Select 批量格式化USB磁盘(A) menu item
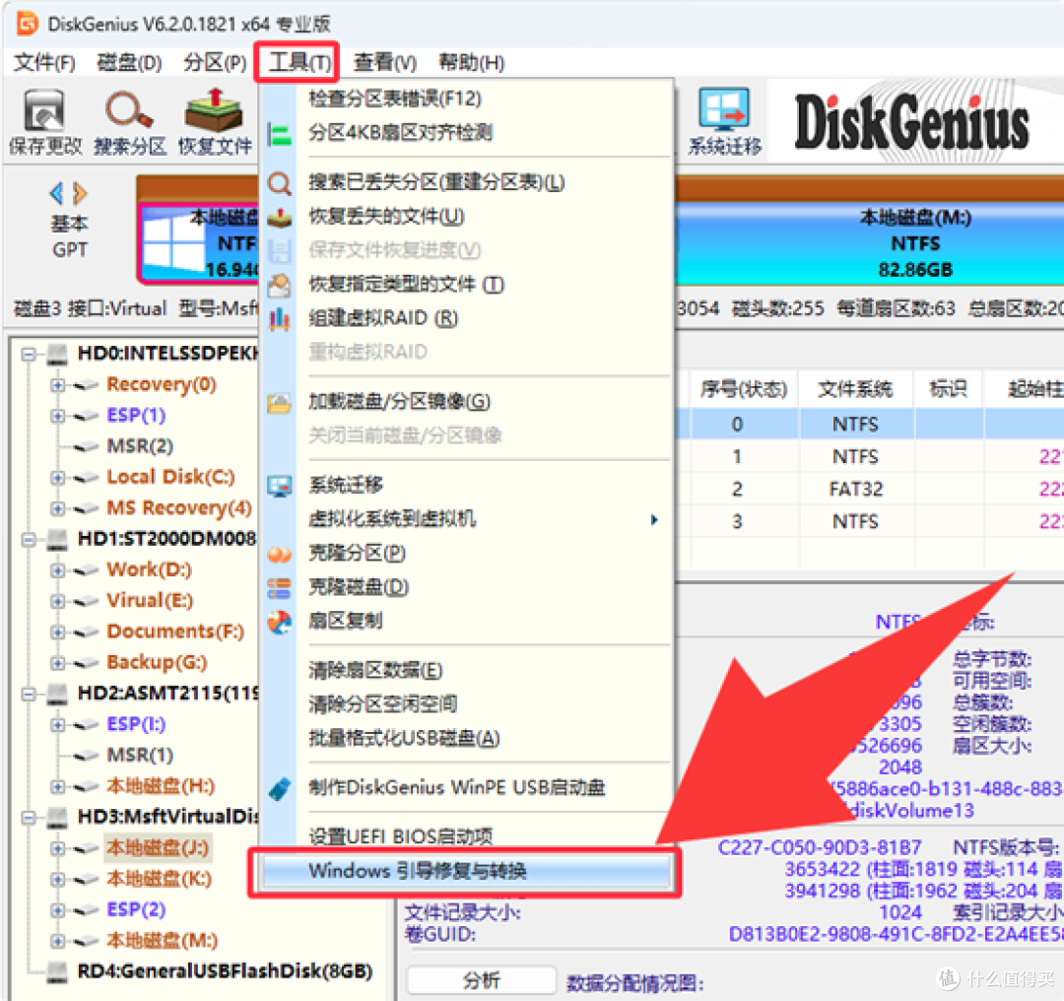 [x=404, y=738]
